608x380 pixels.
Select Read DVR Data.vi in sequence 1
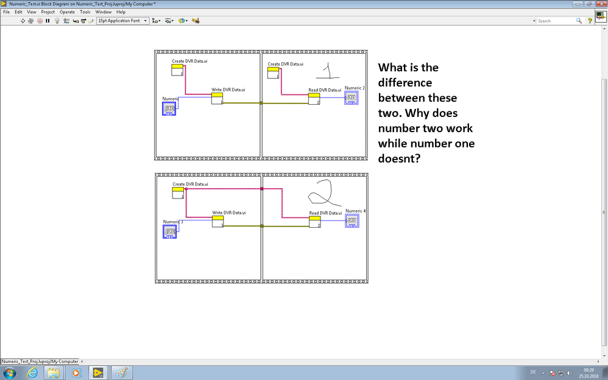[x=314, y=99]
